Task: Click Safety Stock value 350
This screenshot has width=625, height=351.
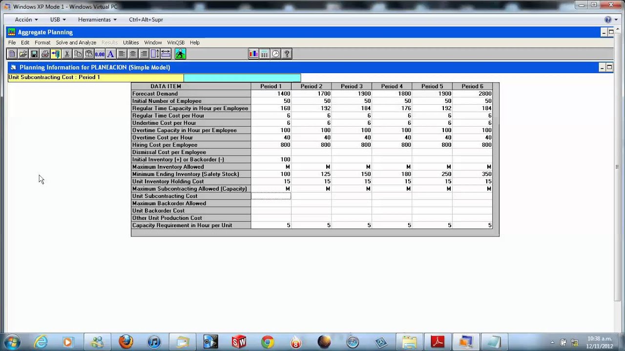Action: click(x=472, y=174)
